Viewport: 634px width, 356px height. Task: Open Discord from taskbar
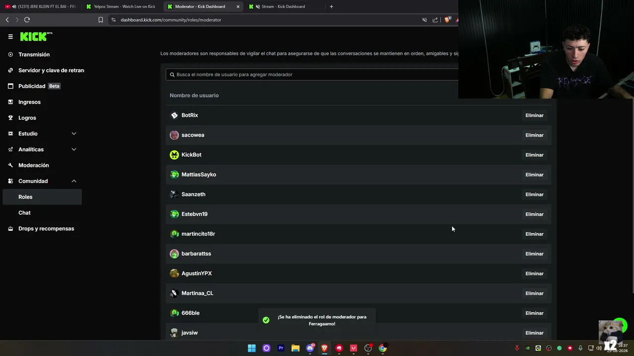tap(310, 348)
